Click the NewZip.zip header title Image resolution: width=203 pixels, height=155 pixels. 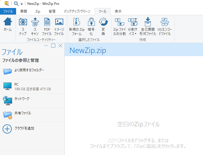point(88,50)
